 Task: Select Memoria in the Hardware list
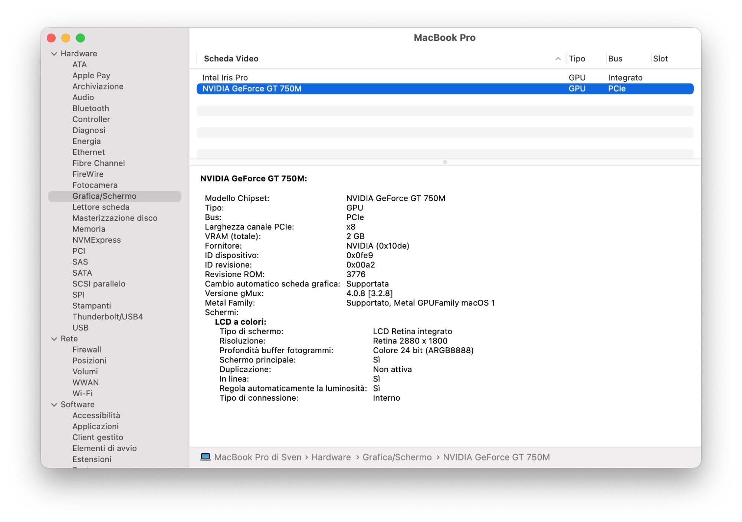[x=89, y=229]
